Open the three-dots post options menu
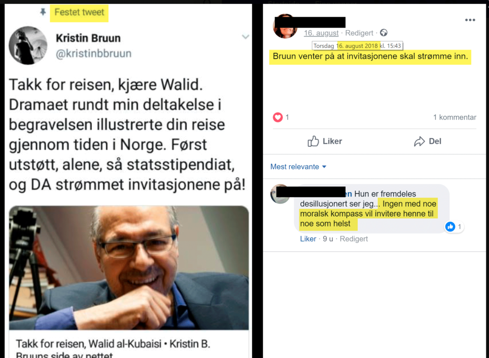 tap(470, 20)
